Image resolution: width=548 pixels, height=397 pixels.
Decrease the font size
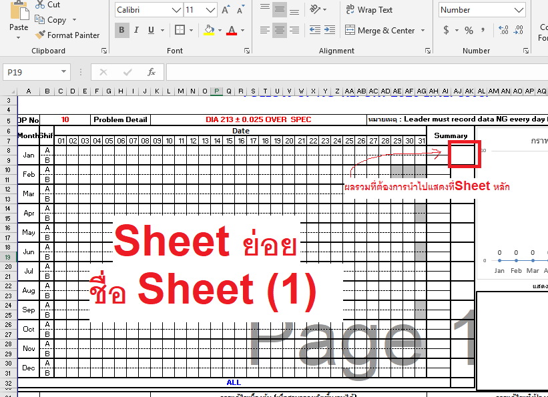[241, 10]
